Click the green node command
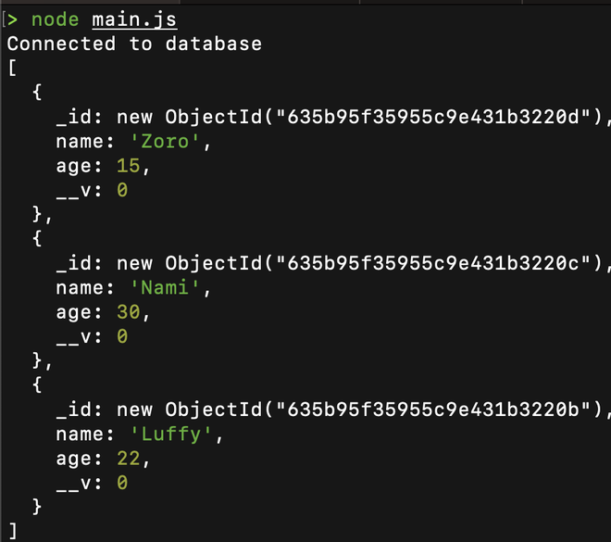 click(x=55, y=19)
